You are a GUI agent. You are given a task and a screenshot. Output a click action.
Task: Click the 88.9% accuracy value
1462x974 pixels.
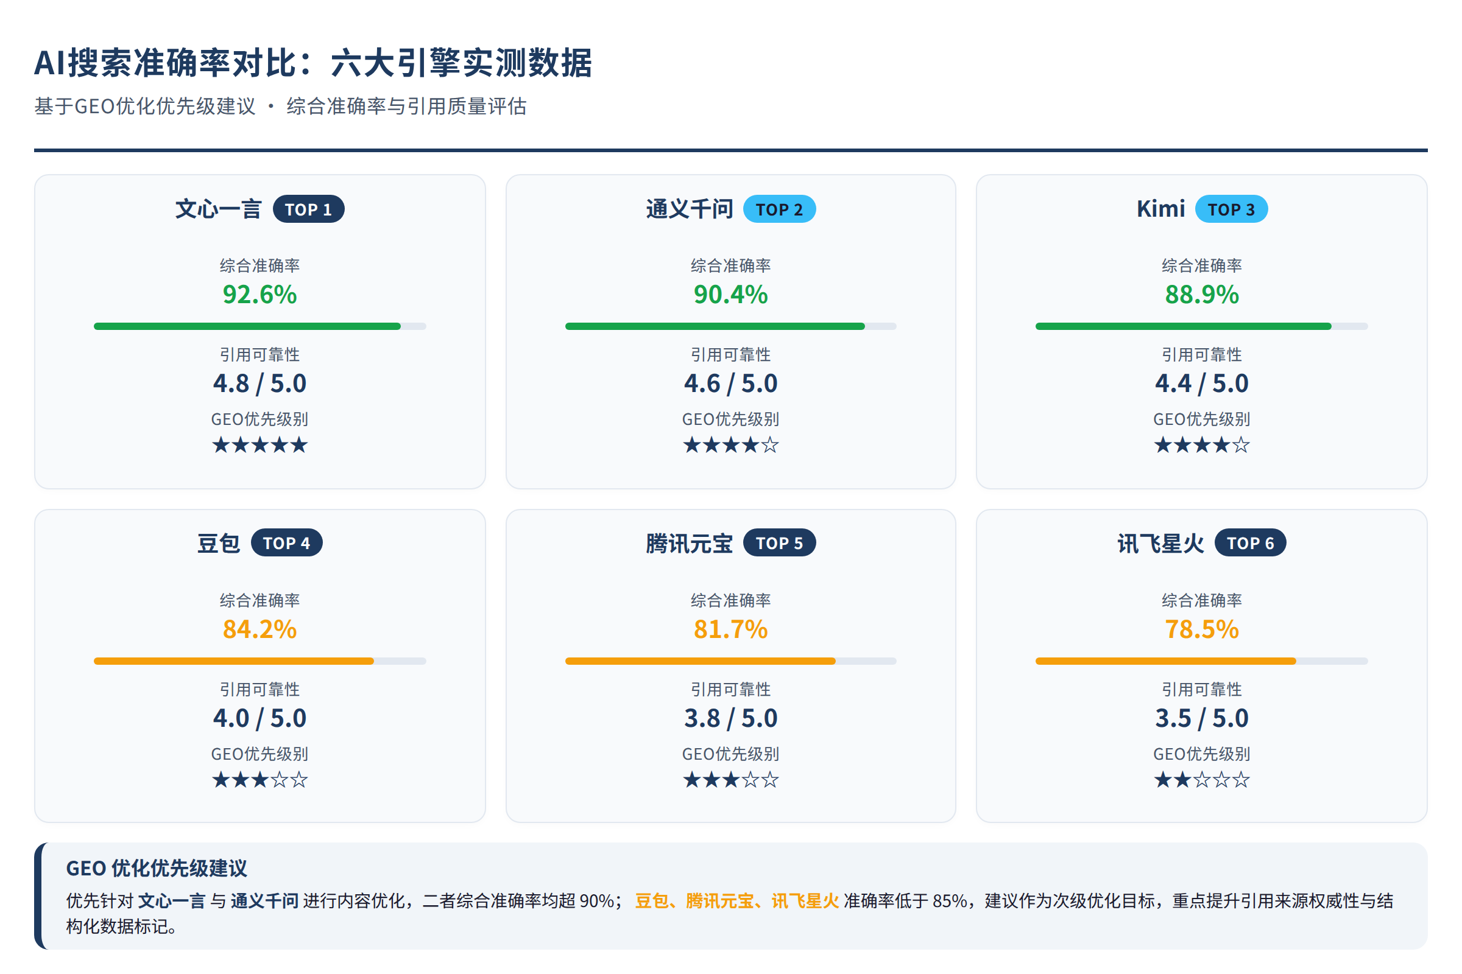(1201, 295)
